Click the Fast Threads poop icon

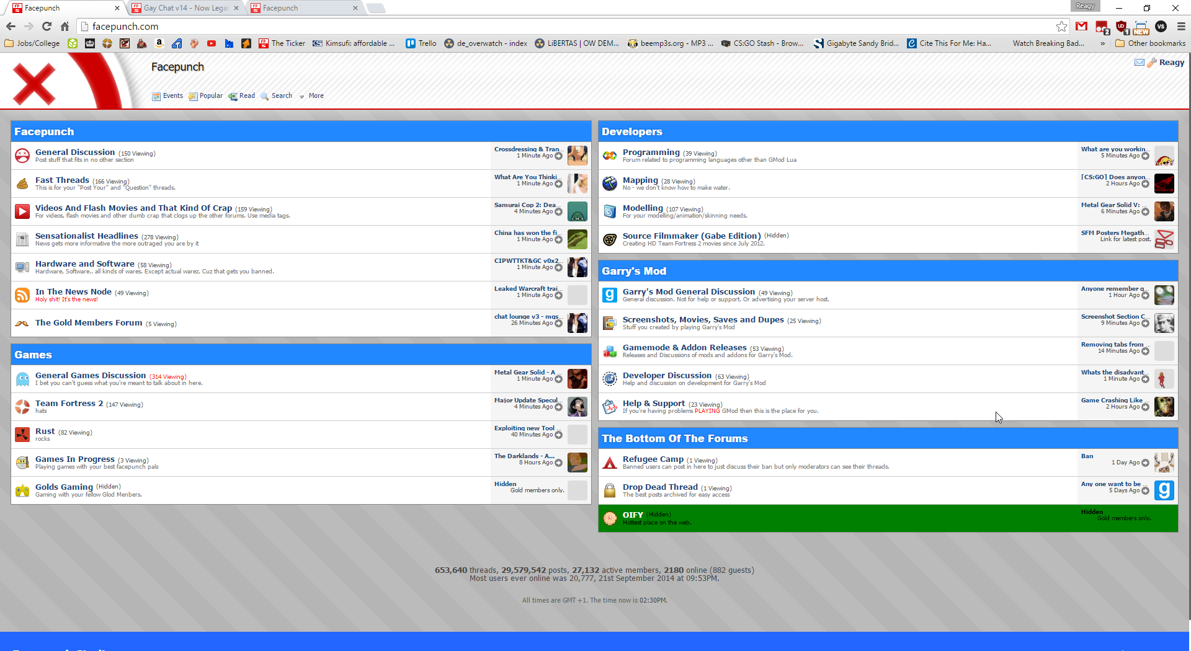click(x=22, y=184)
